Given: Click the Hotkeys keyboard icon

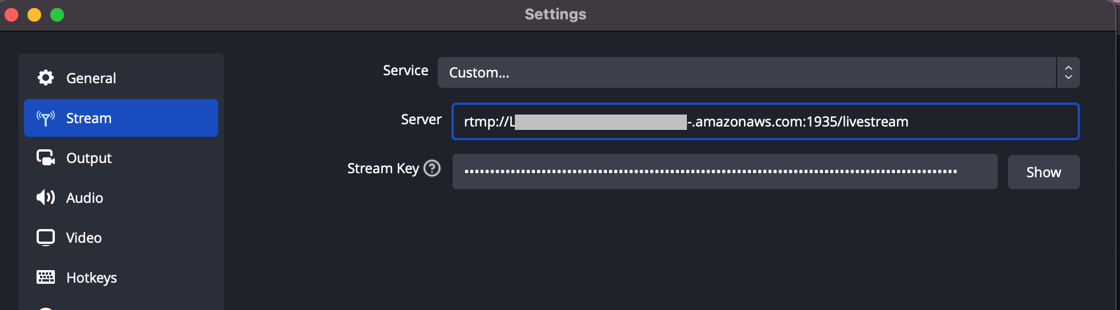Looking at the screenshot, I should pyautogui.click(x=46, y=278).
